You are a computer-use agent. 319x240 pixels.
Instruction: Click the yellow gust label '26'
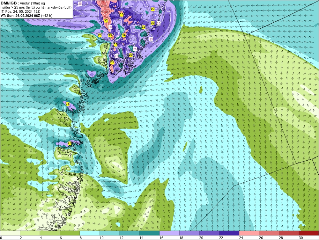68,104
